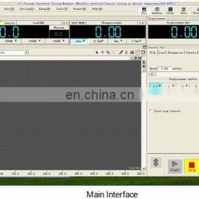Click the Clear toolbar icon
The image size is (199, 199).
pyautogui.click(x=170, y=11)
